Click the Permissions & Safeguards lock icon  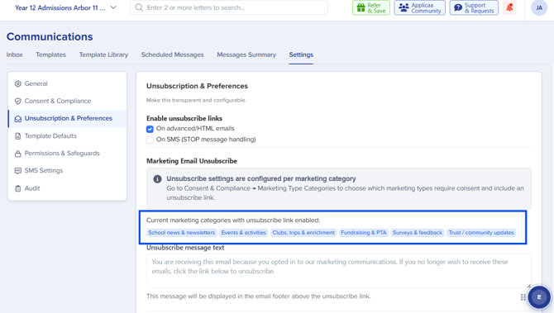(17, 154)
